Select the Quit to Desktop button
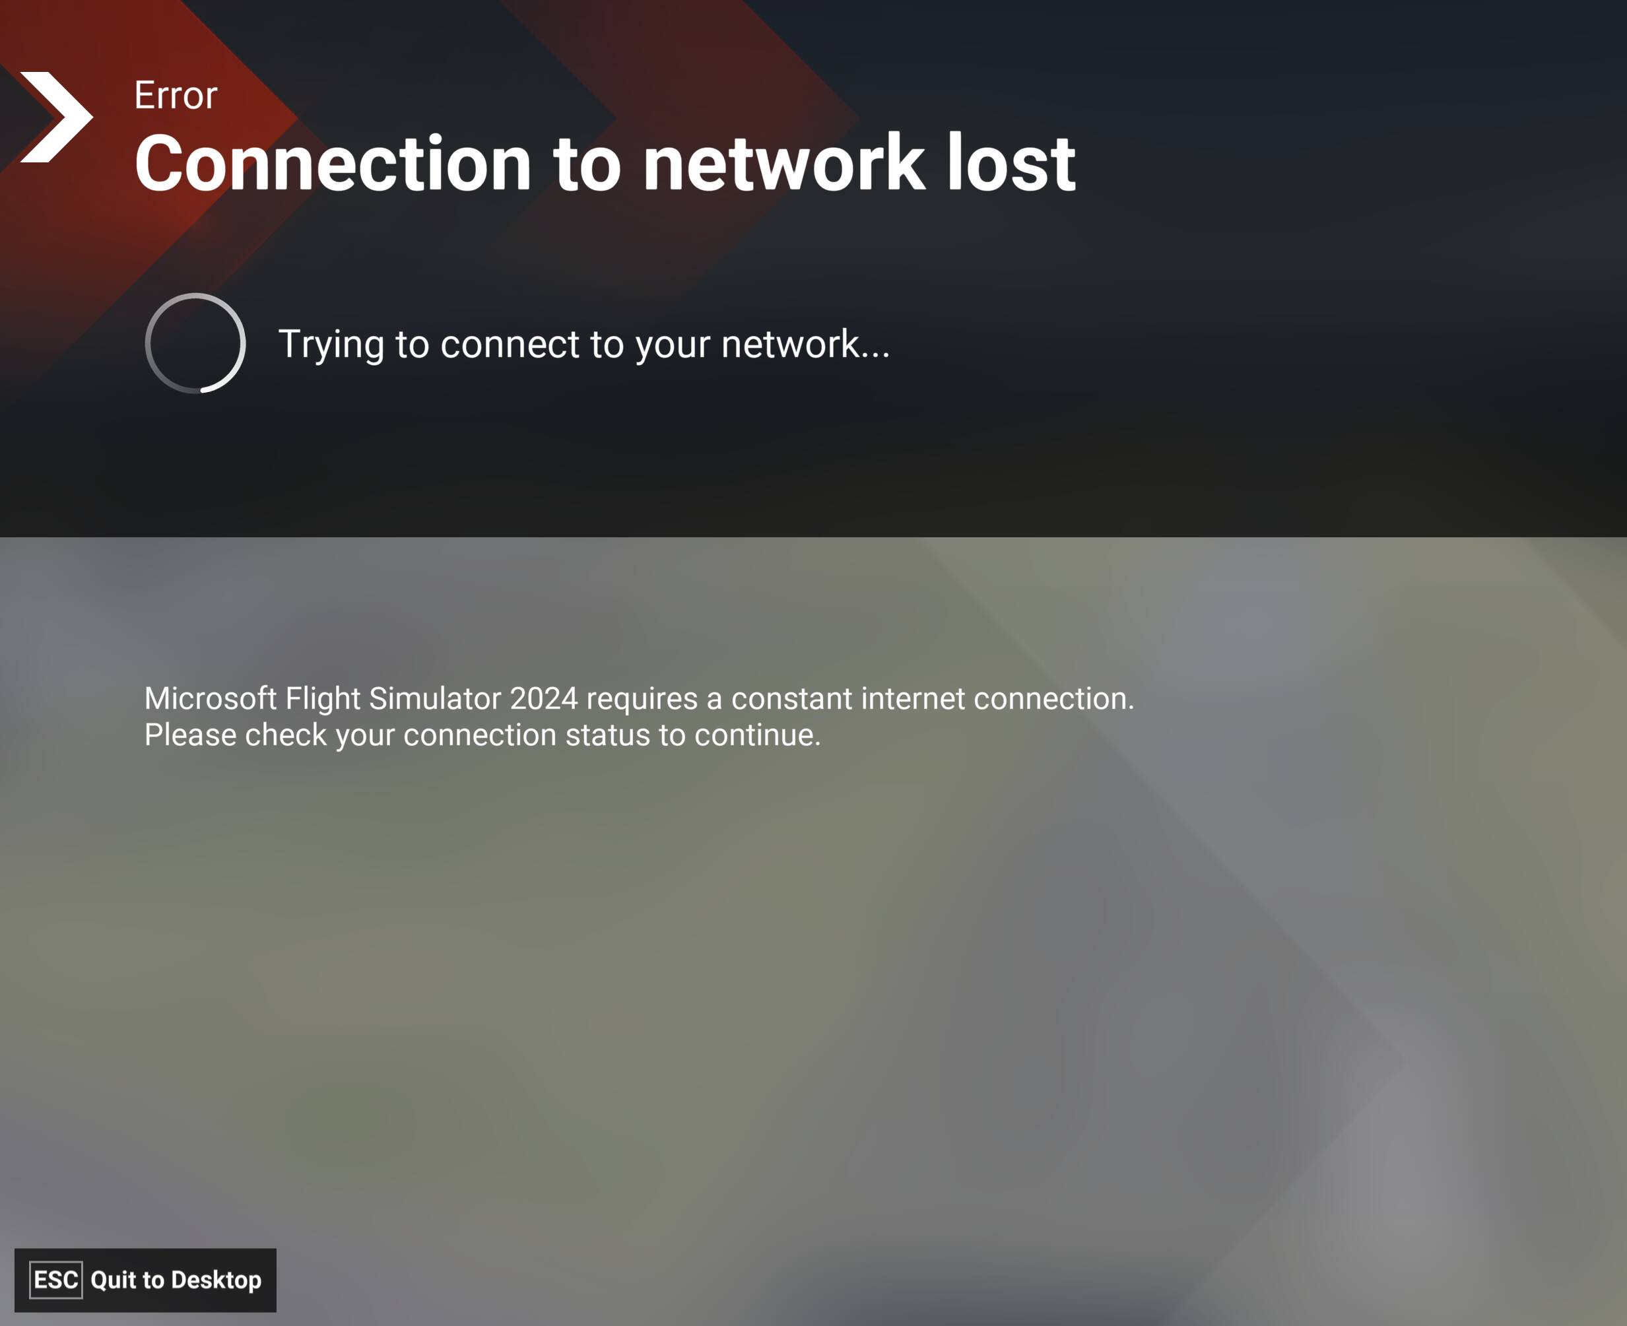This screenshot has width=1627, height=1326. [x=146, y=1280]
